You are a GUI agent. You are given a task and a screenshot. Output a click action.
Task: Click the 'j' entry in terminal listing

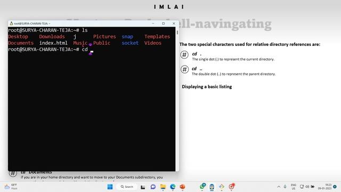tap(75, 37)
